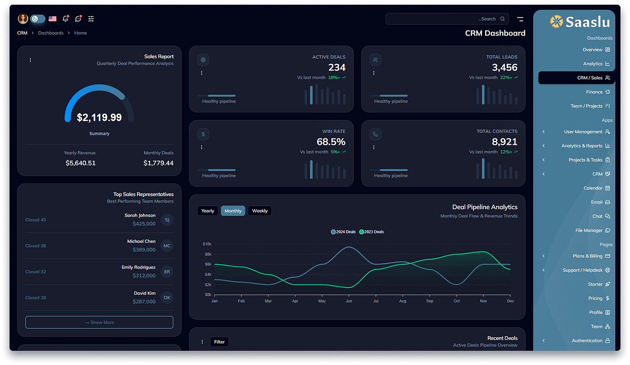Viewport: 630px width, 365px height.
Task: Expand Authentication submenu chevron
Action: [543, 341]
